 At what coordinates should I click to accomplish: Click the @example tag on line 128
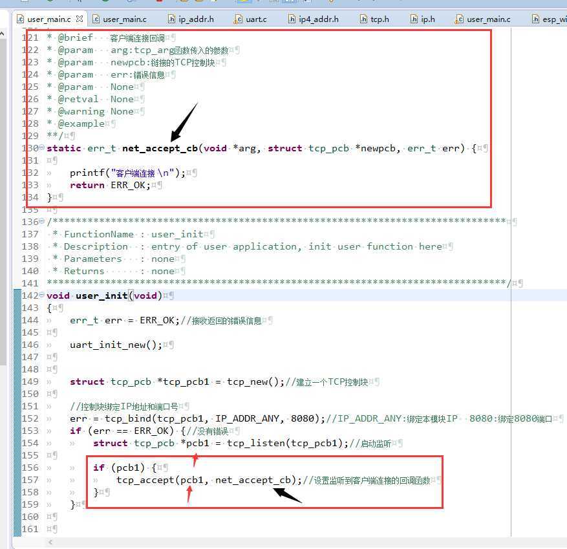(x=81, y=124)
